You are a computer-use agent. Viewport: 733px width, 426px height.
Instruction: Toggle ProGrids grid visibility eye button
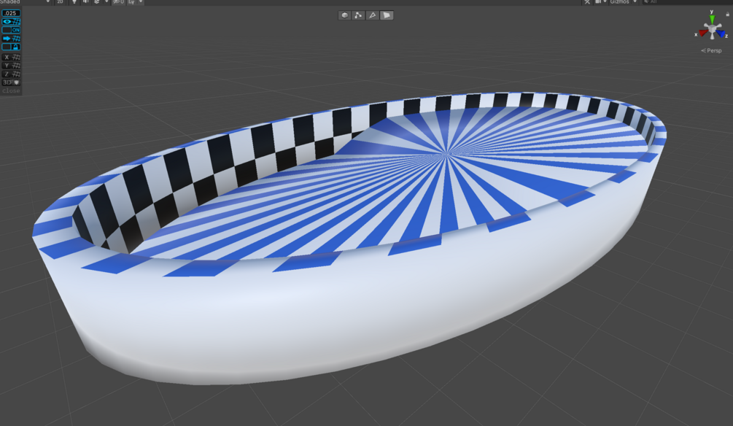coord(11,21)
